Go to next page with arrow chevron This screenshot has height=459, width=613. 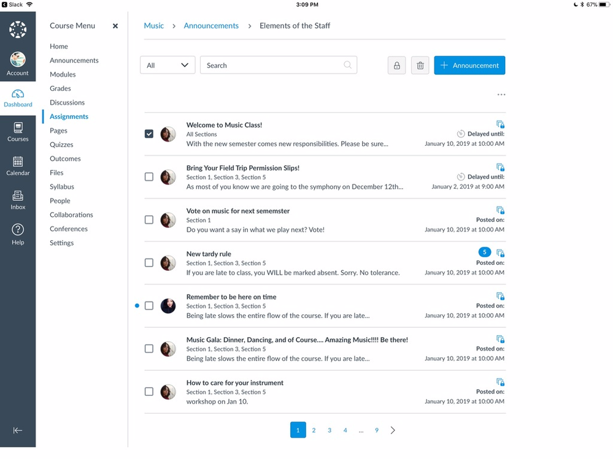coord(393,430)
